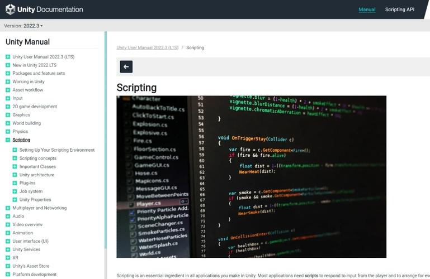Open Unity User Manual 2022.3 (LTS) breadcrumb link
This screenshot has width=430, height=279.
148,47
